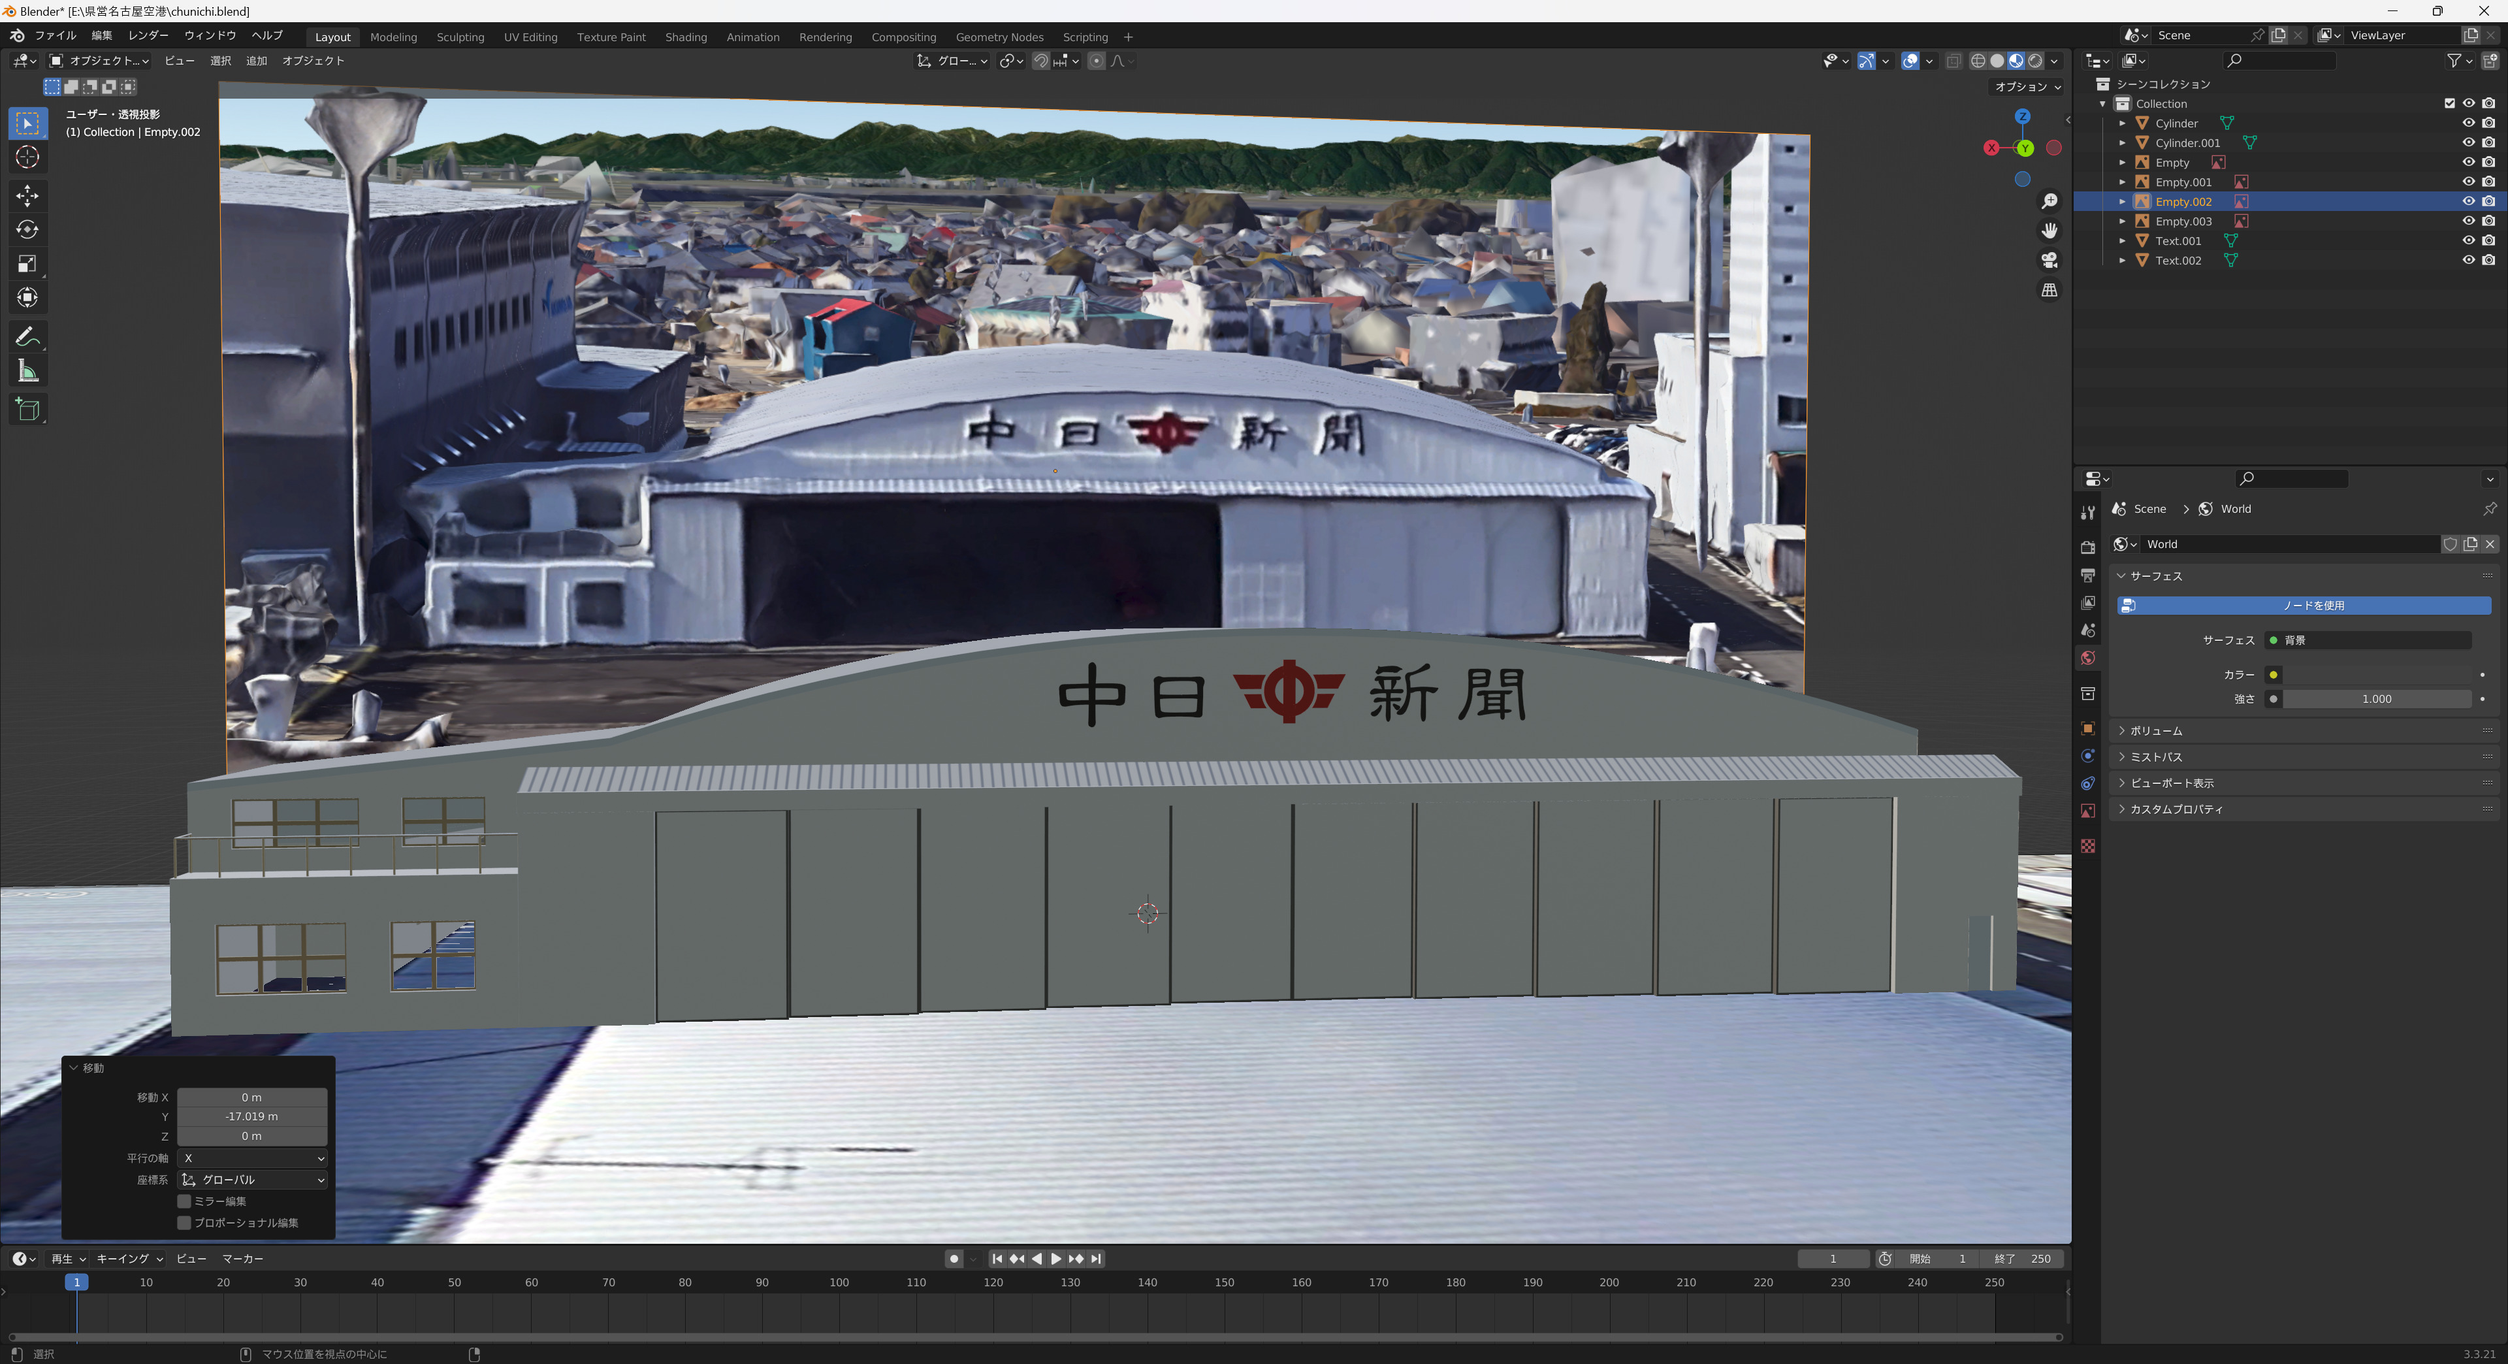Activate the Rotate tool

click(x=27, y=230)
